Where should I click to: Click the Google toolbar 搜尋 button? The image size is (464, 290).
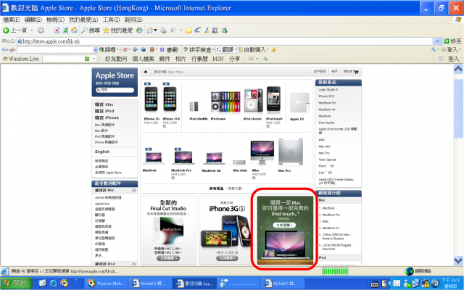click(x=107, y=50)
